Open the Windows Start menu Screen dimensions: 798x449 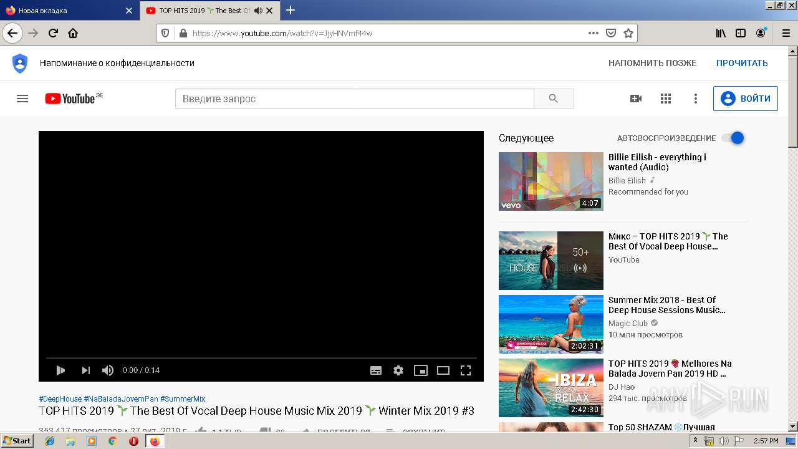pyautogui.click(x=17, y=441)
